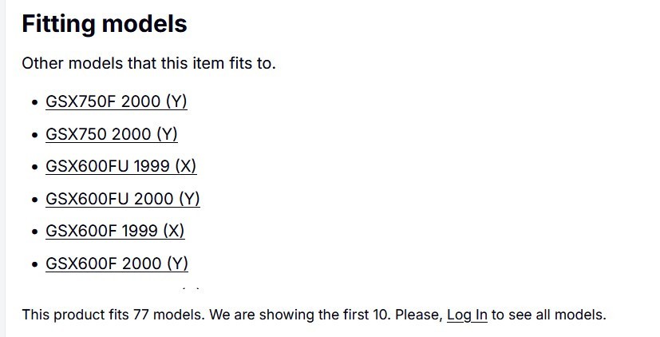Click the Fitting models heading
660x337 pixels.
pos(105,23)
